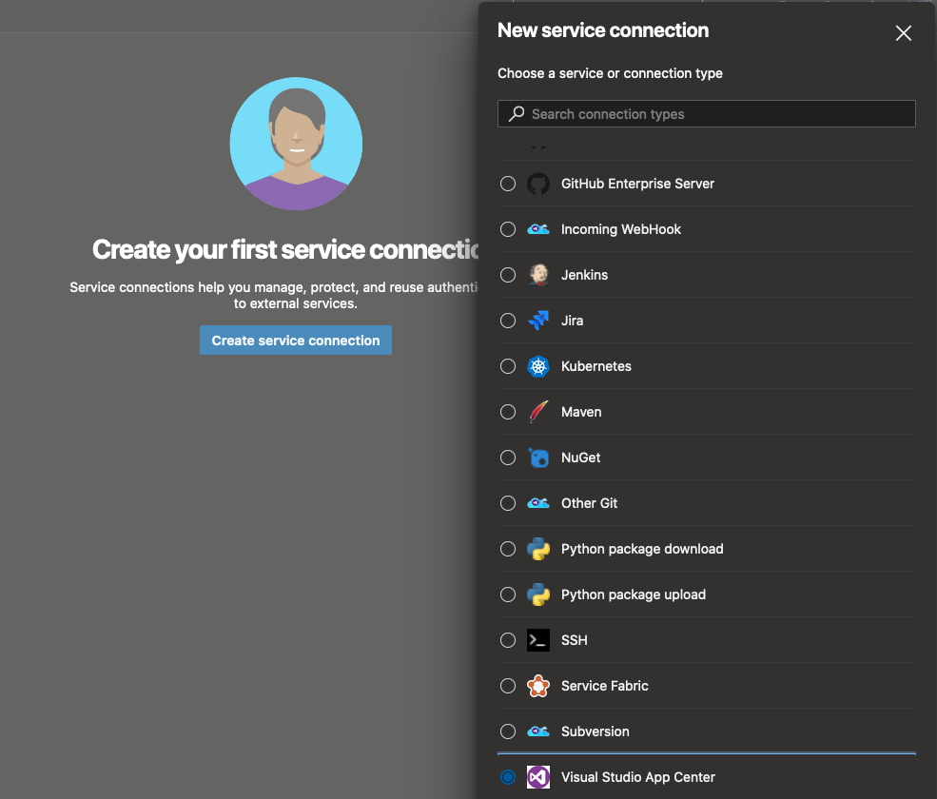Image resolution: width=937 pixels, height=799 pixels.
Task: Click the search magnifier icon
Action: [517, 114]
